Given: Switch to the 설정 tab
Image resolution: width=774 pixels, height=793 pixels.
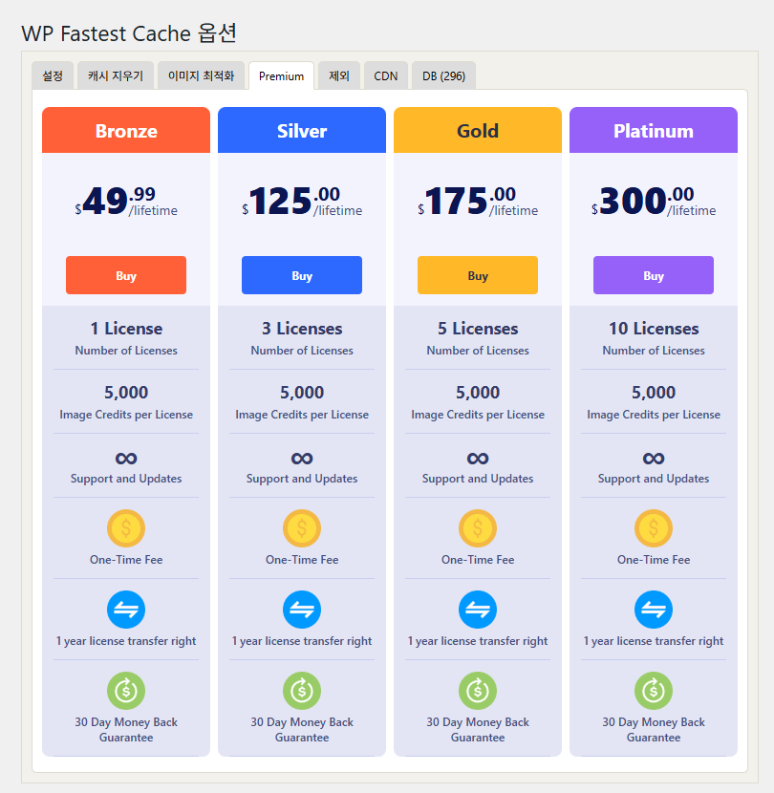Looking at the screenshot, I should point(52,75).
